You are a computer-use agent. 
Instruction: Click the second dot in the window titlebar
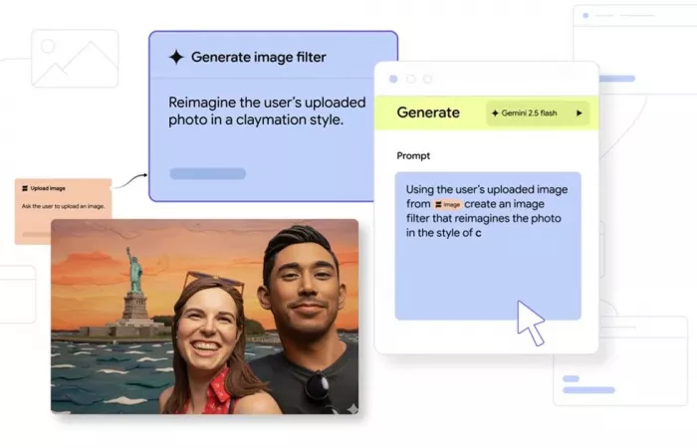click(x=410, y=79)
